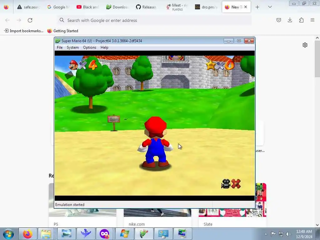
Task: Click the blue bird taskbar icon
Action: (x=86, y=234)
